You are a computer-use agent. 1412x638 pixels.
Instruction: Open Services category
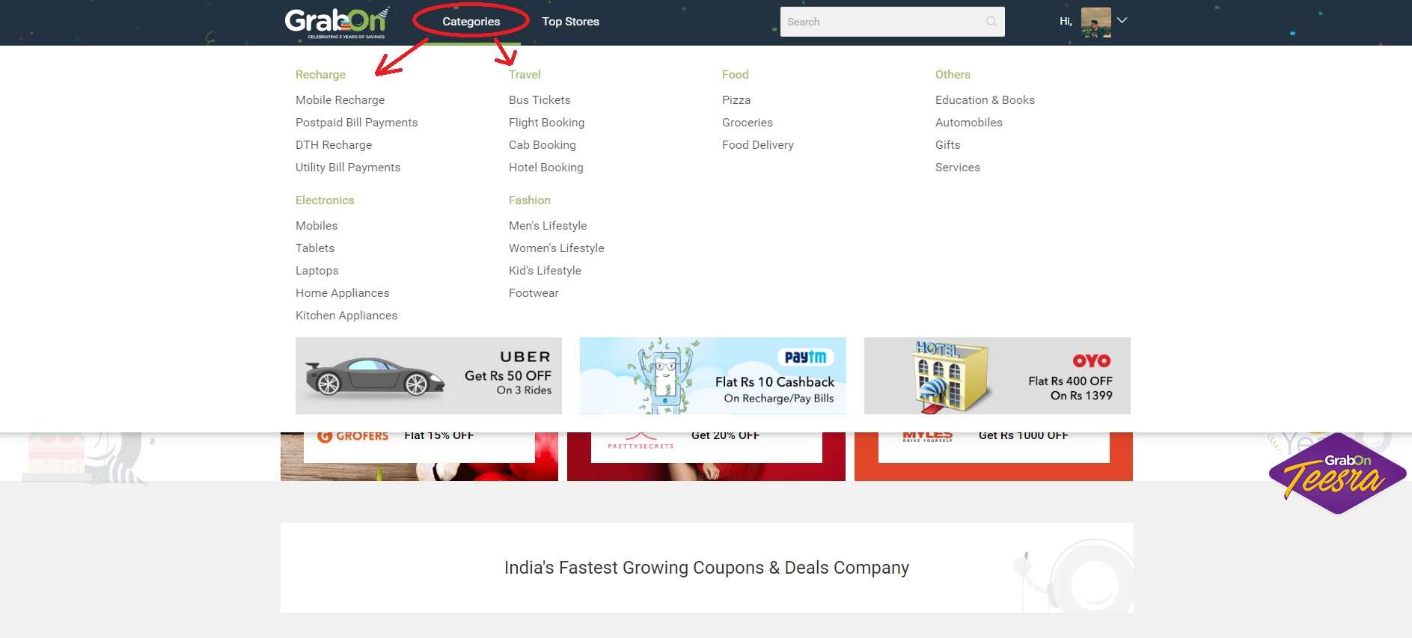(958, 168)
